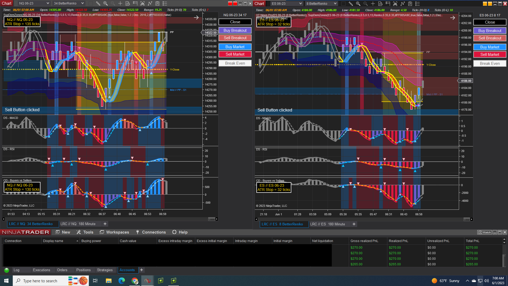
Task: Select crosshair cursor in ES chart toolbar
Action: [373, 4]
